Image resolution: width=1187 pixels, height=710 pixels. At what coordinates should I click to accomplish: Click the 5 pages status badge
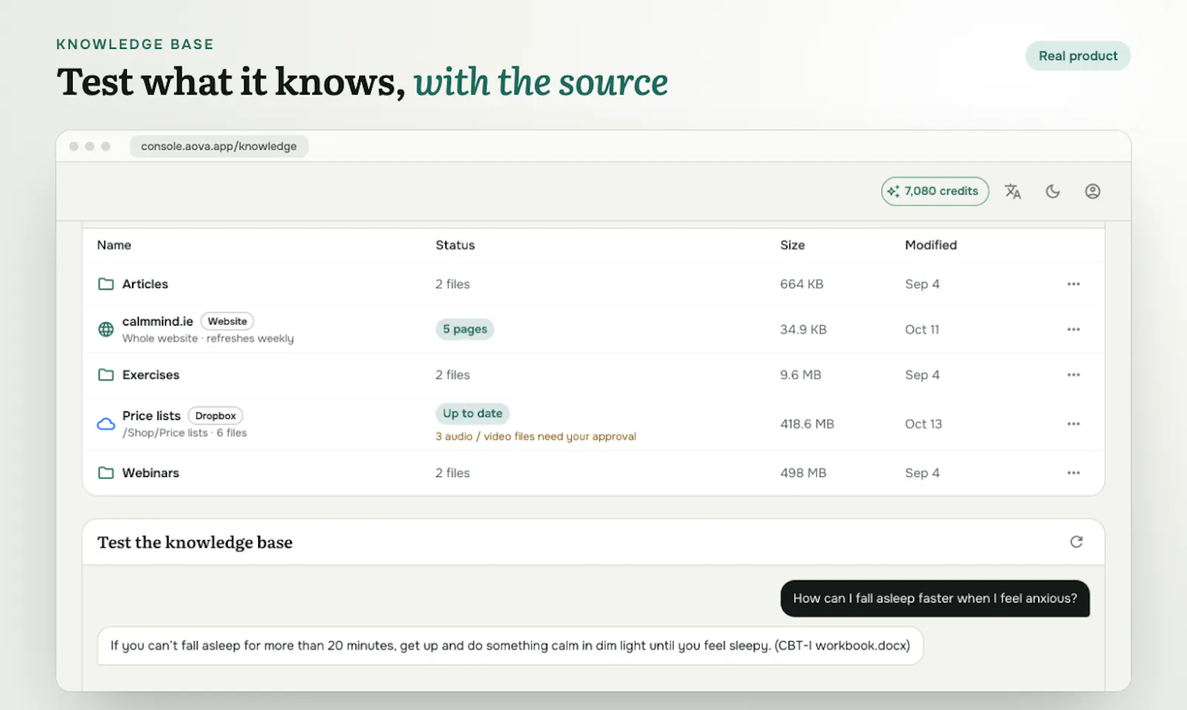(465, 329)
